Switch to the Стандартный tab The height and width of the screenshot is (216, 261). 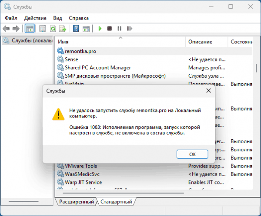(x=116, y=202)
